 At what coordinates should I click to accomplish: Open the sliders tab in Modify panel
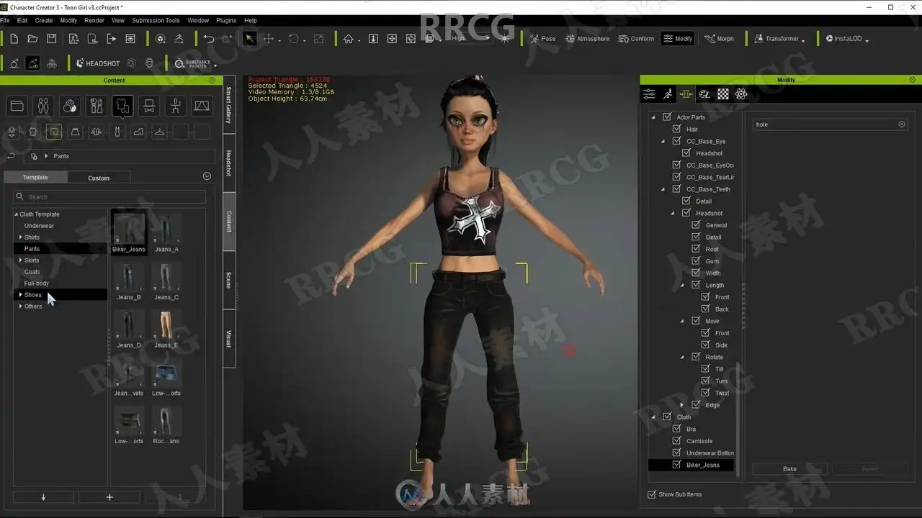[649, 94]
